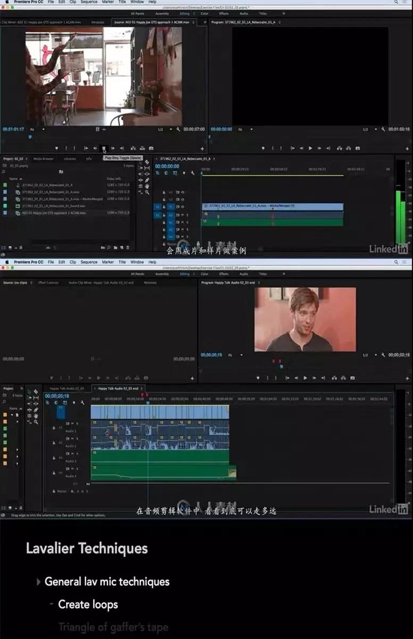
Task: Open resolution 1/2 dropdown in upper Program monitor
Action: point(370,129)
